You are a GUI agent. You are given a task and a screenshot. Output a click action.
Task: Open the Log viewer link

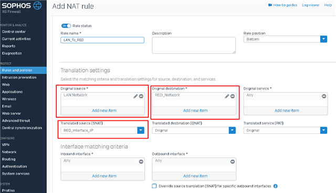coord(311,5)
